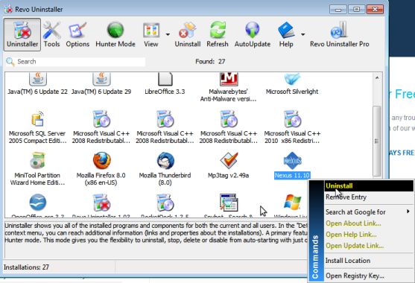This screenshot has height=283, width=415.
Task: Refresh the installed programs list
Action: pos(218,34)
